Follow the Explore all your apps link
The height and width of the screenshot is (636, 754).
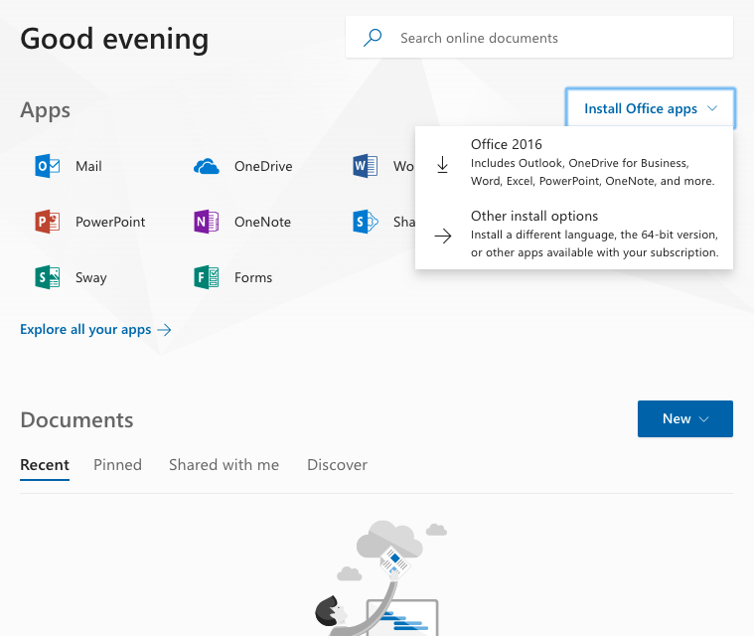coord(95,330)
